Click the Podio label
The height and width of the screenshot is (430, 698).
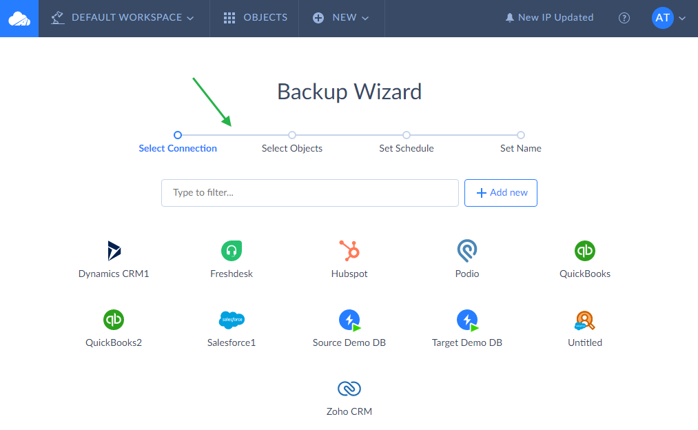(x=467, y=274)
